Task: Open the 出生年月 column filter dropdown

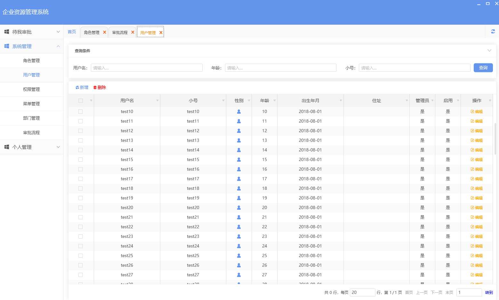Action: coord(341,101)
